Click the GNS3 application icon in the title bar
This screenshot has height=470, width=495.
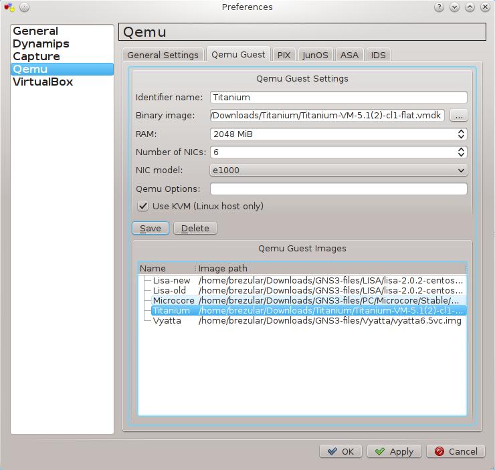tap(9, 7)
